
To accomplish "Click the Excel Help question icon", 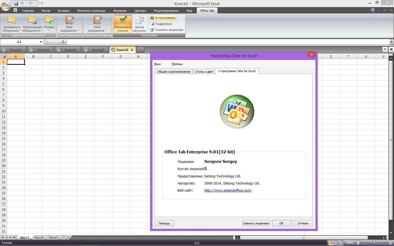I will pos(373,10).
